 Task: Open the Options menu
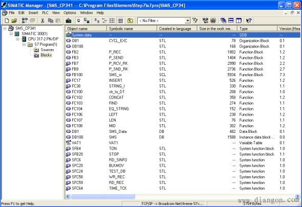pyautogui.click(x=70, y=13)
